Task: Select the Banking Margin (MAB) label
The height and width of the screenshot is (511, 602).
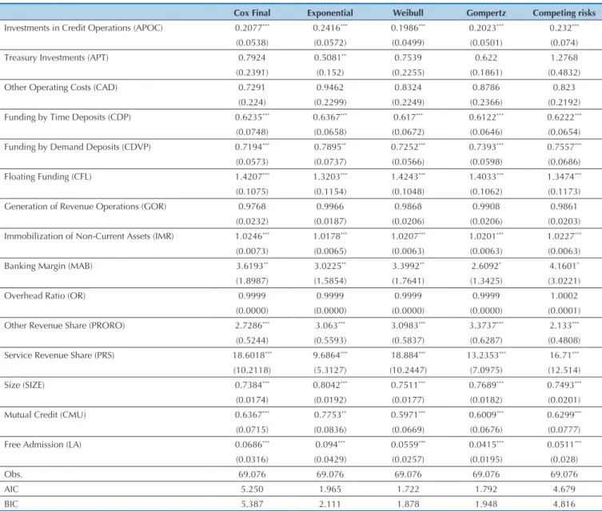Action: (x=48, y=266)
